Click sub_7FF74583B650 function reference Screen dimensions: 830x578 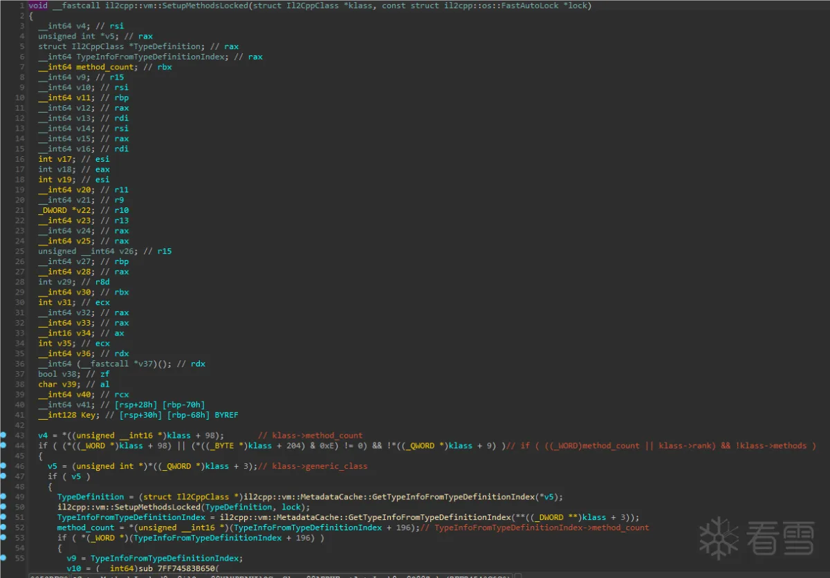[x=178, y=568]
